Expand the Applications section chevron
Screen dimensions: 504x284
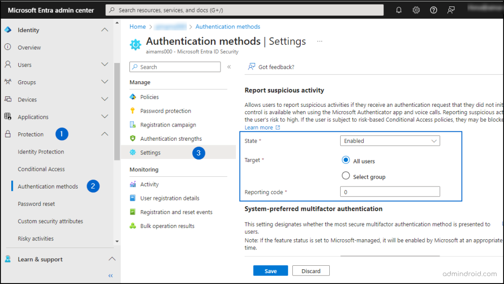[x=104, y=116]
